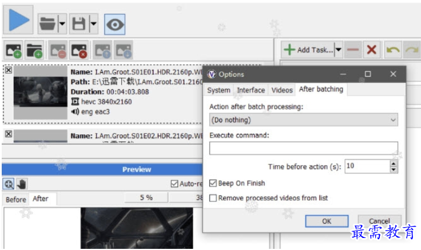Expand the open project dropdown arrow
This screenshot has width=421, height=250.
(x=62, y=24)
